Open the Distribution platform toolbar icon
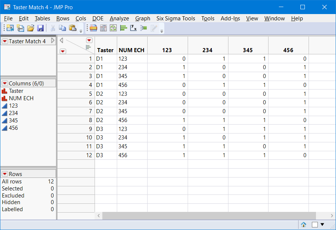Screen dimensions: 336x230 pyautogui.click(x=123, y=28)
